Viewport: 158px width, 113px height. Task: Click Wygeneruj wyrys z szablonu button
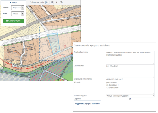(x=87, y=104)
